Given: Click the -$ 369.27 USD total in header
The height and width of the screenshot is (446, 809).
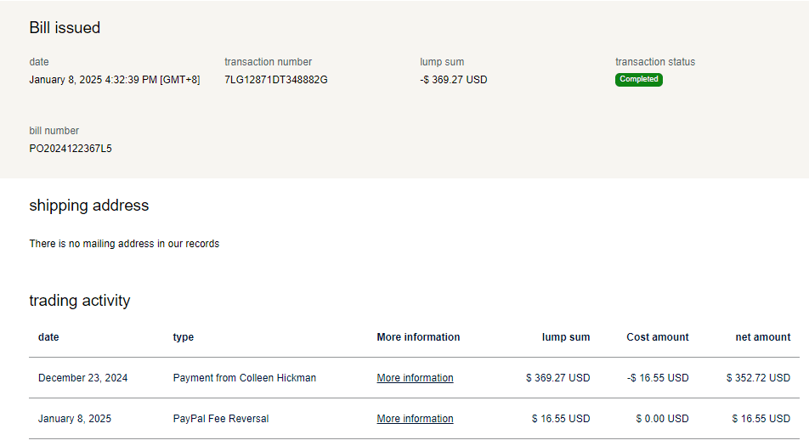Looking at the screenshot, I should tap(453, 80).
